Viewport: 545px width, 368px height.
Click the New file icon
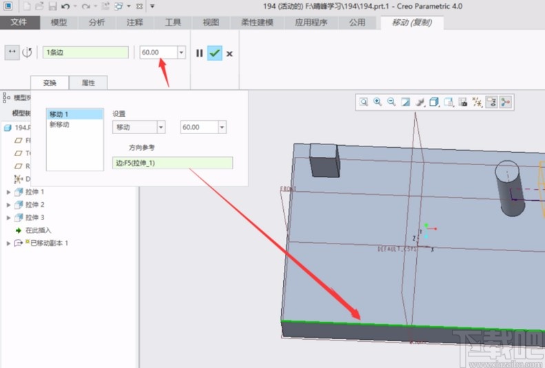pyautogui.click(x=27, y=6)
